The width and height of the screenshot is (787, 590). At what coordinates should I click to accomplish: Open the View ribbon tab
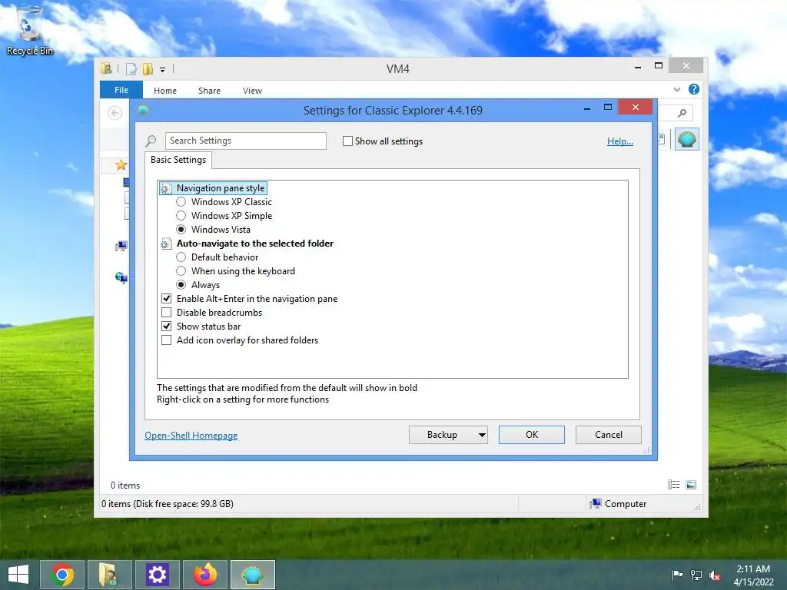252,91
